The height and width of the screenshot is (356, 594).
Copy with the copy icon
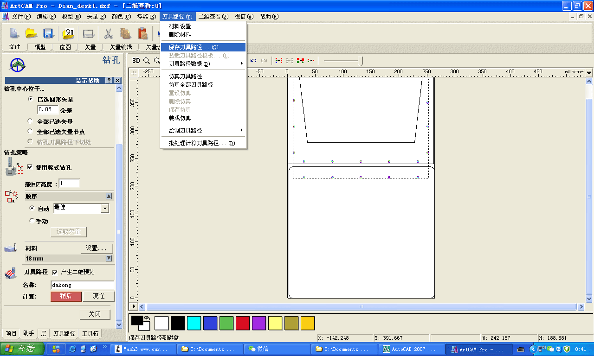[125, 33]
